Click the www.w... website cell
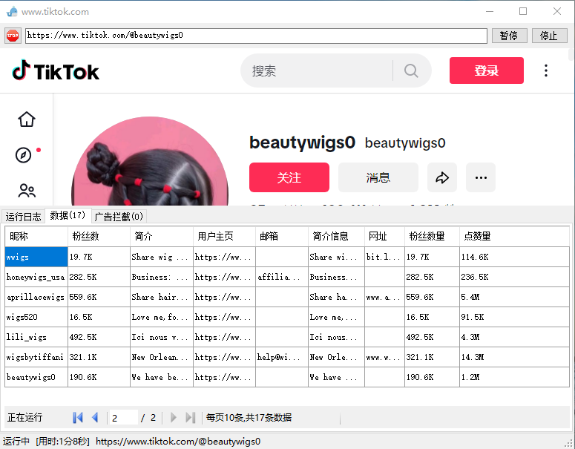Screen dimensions: 575x449 coord(384,357)
